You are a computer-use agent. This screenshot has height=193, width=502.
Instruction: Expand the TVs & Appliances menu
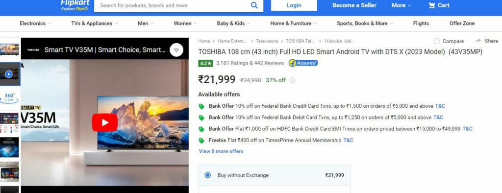click(95, 24)
